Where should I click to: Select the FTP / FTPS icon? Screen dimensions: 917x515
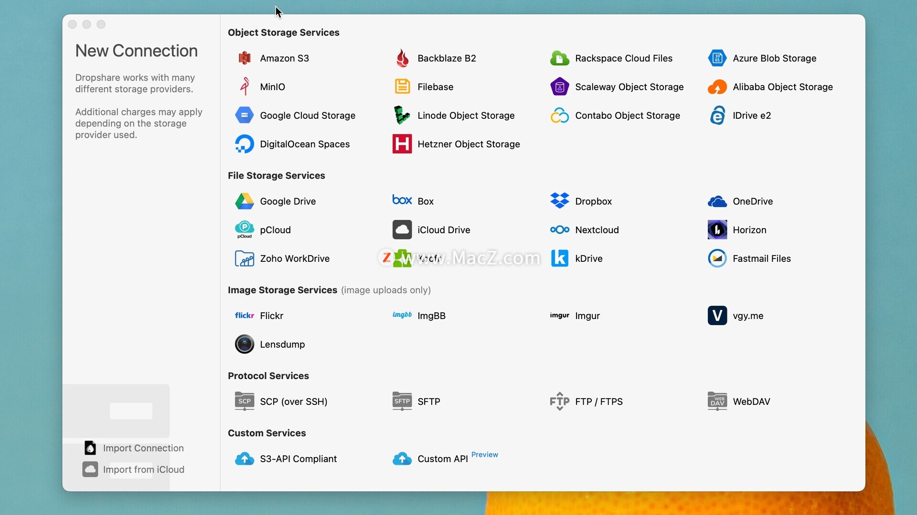click(560, 402)
